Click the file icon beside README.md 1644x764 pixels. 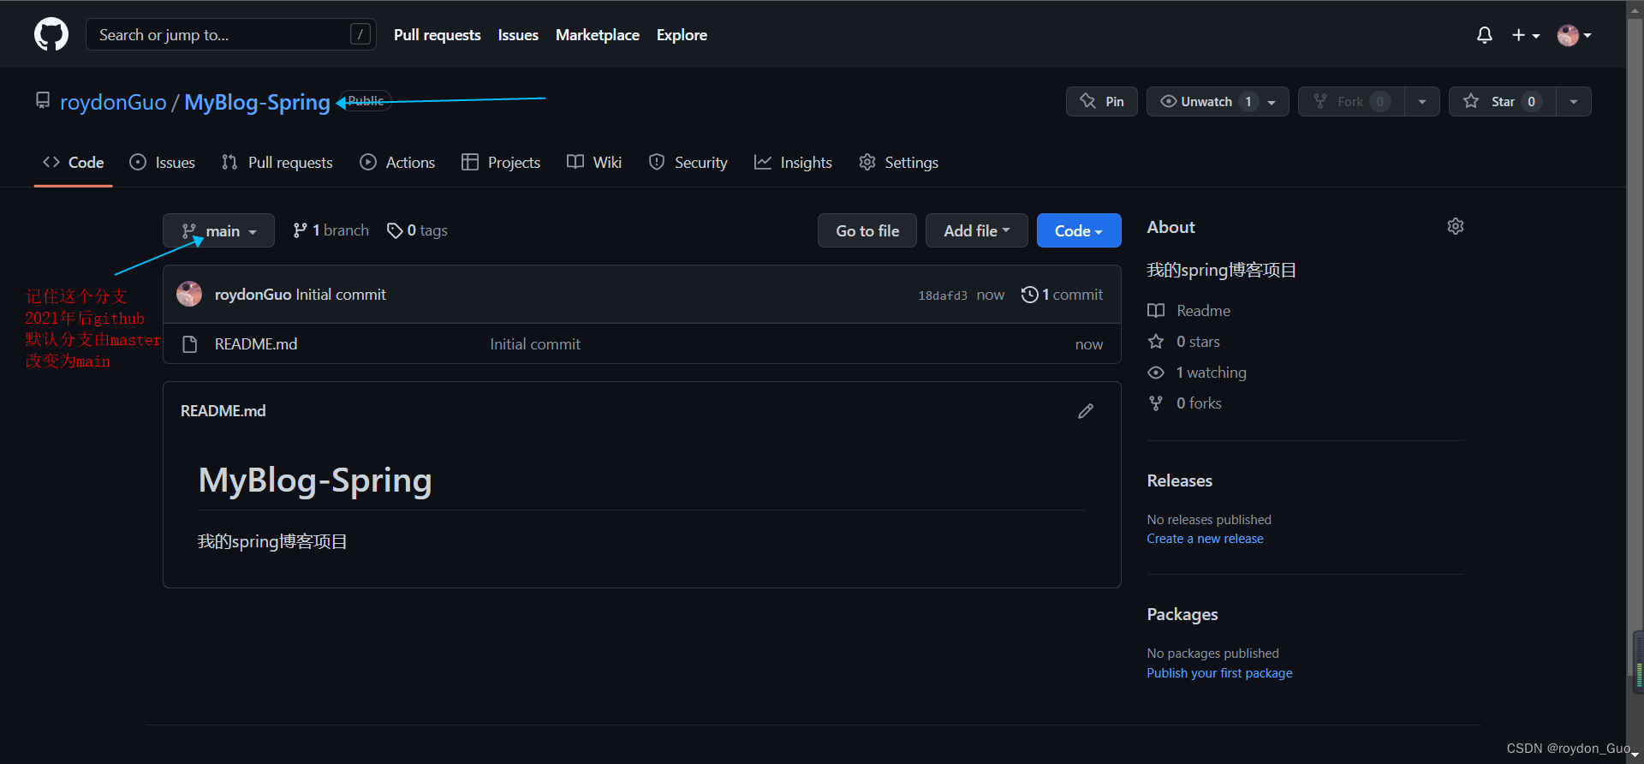[x=190, y=344]
